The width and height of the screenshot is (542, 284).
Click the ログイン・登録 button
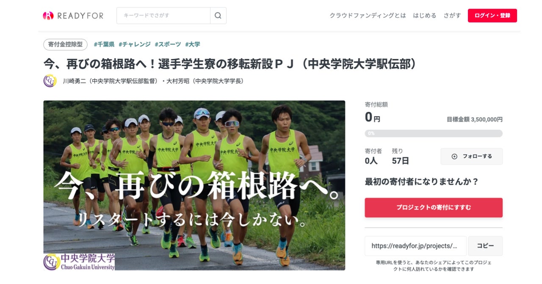(492, 16)
